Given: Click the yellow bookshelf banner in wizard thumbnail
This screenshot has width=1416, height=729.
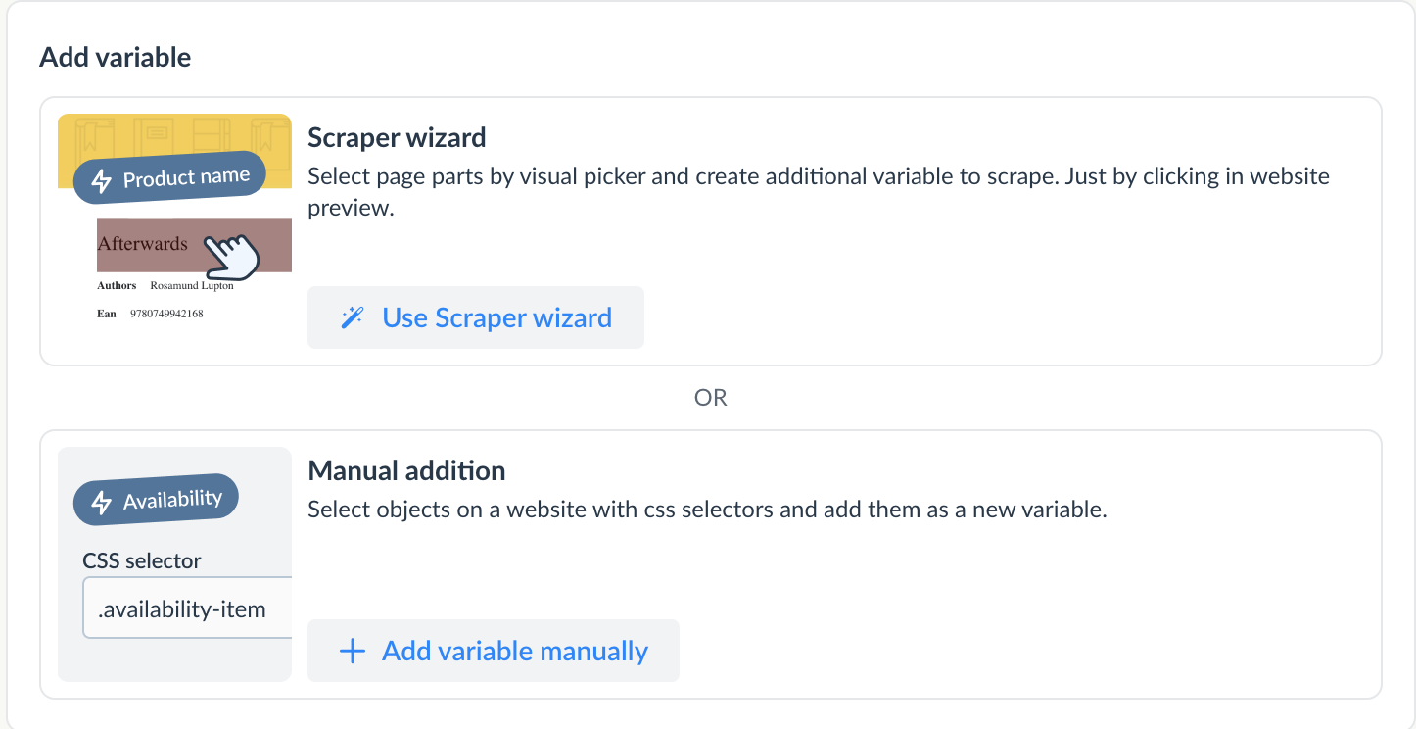Looking at the screenshot, I should [x=174, y=133].
